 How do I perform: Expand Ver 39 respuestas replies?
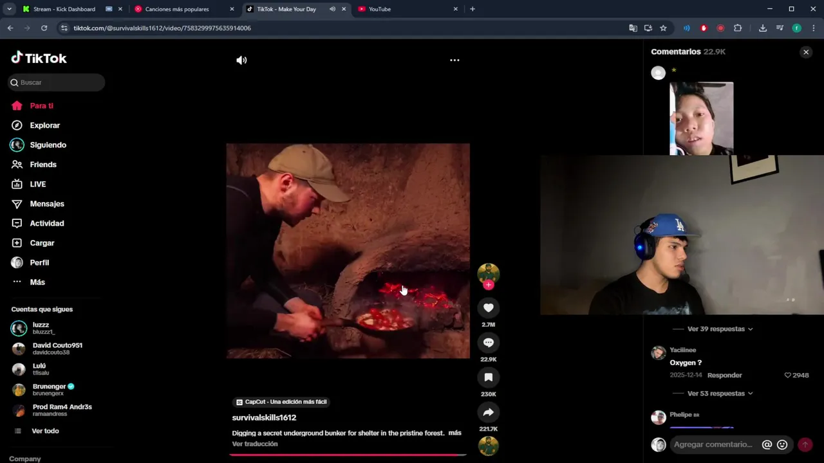pos(720,329)
